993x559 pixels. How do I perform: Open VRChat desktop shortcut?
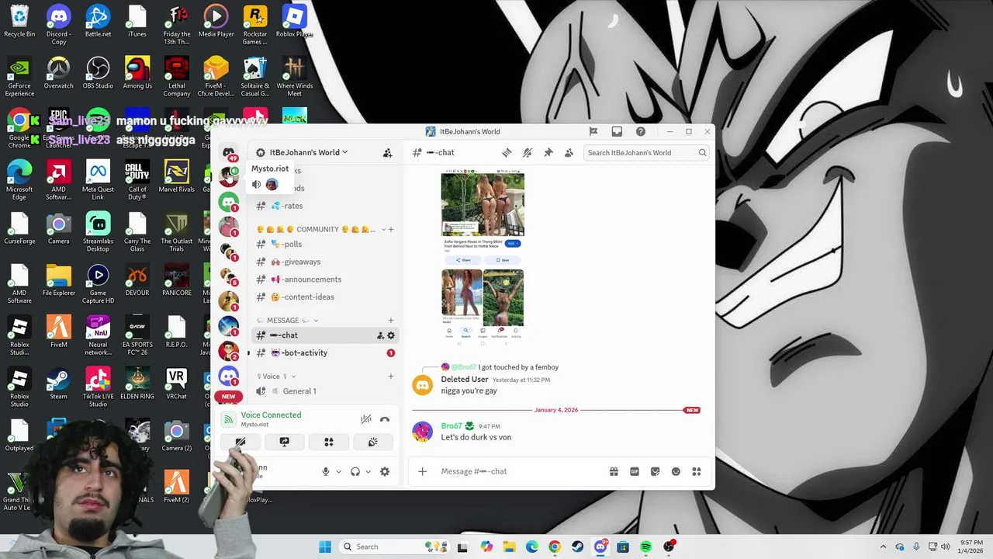pyautogui.click(x=176, y=384)
